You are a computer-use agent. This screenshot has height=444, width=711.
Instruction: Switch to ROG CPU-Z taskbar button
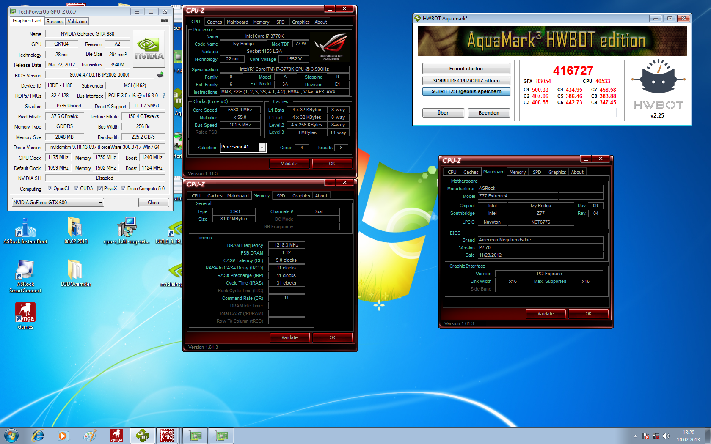point(168,436)
